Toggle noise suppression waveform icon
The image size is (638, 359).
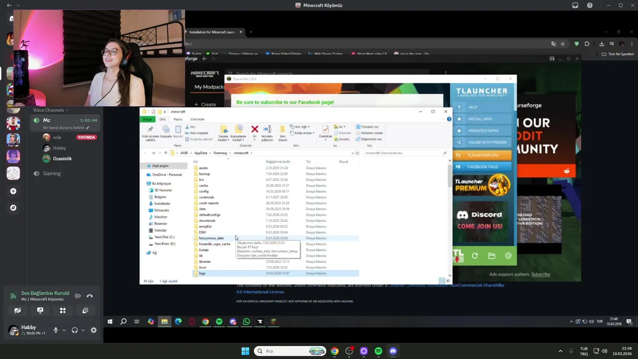tap(78, 296)
